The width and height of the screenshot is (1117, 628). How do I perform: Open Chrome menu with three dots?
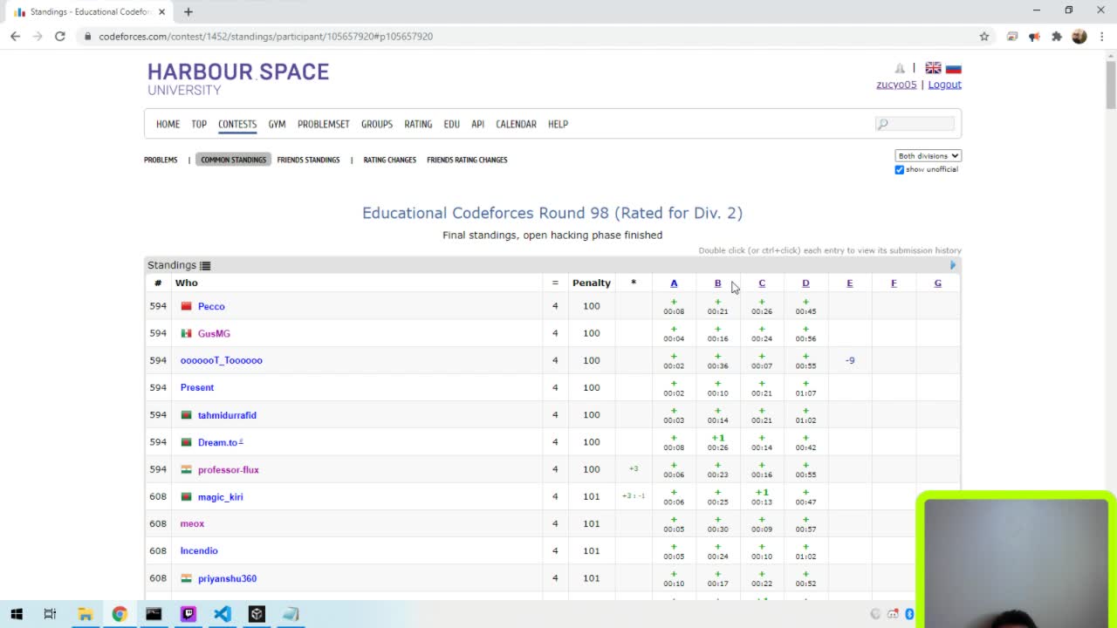pyautogui.click(x=1102, y=37)
